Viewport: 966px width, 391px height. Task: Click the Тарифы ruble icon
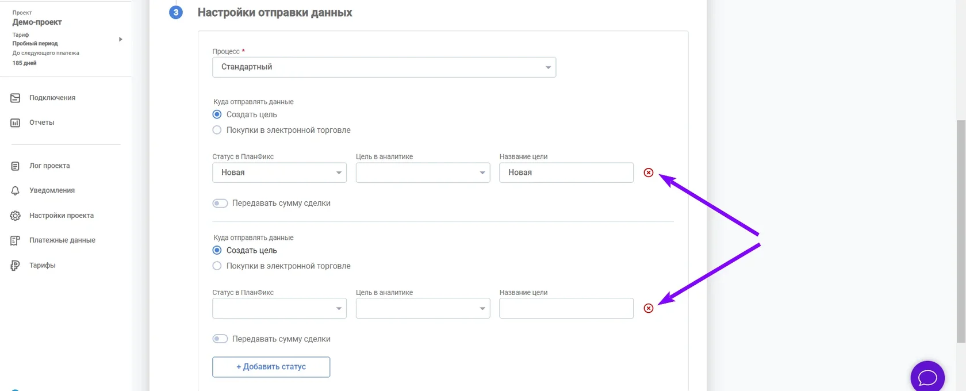click(16, 265)
